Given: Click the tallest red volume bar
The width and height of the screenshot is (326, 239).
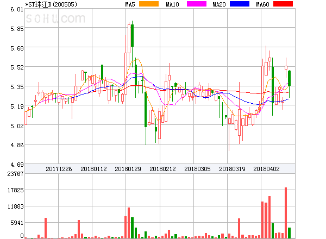Looking at the screenshot, I should [x=286, y=213].
